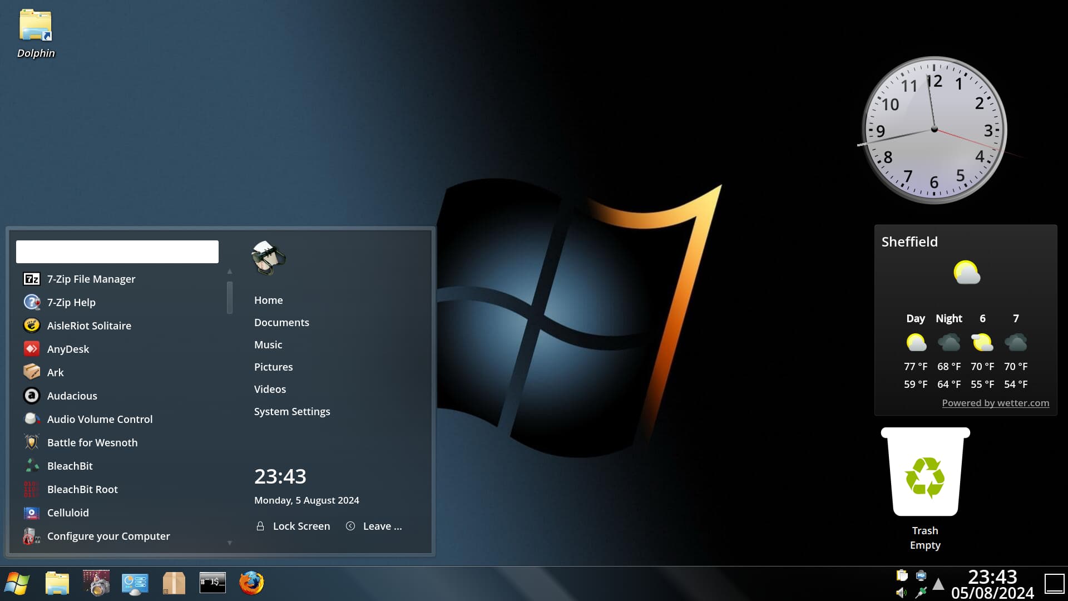Click the analog clock widget

(934, 130)
